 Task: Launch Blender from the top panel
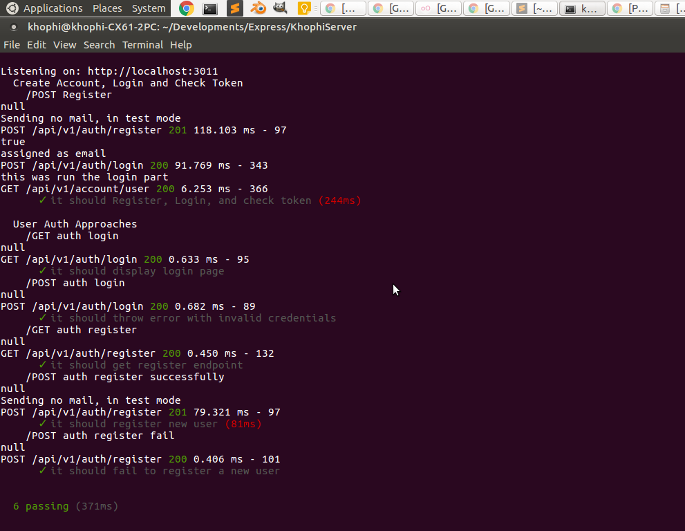pos(257,8)
